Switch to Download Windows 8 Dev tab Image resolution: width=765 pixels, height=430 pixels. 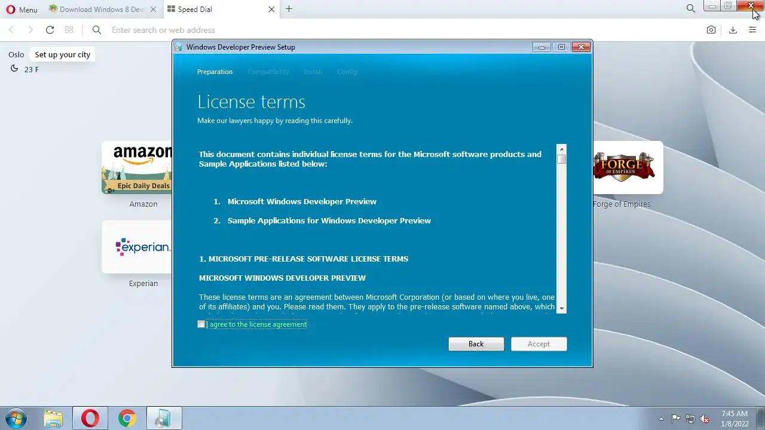click(x=102, y=9)
